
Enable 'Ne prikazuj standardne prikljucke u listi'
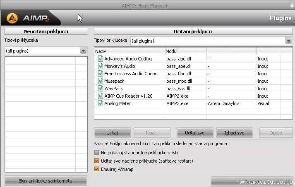[x=96, y=152]
